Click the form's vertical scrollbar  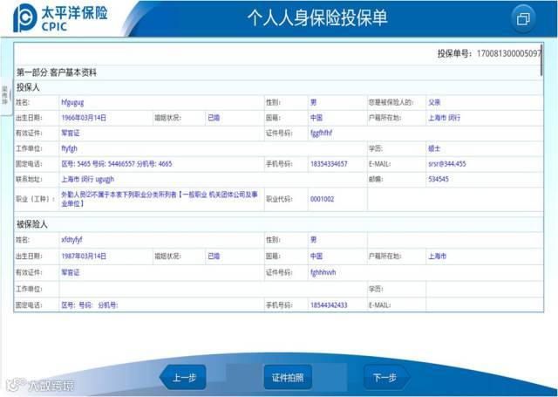coord(541,60)
